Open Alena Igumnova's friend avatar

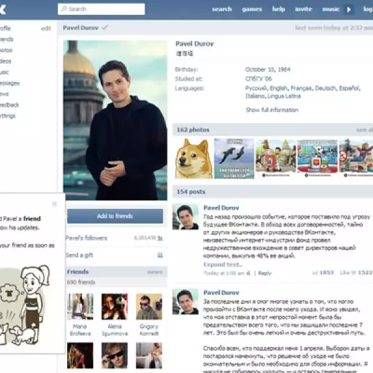[x=114, y=306]
